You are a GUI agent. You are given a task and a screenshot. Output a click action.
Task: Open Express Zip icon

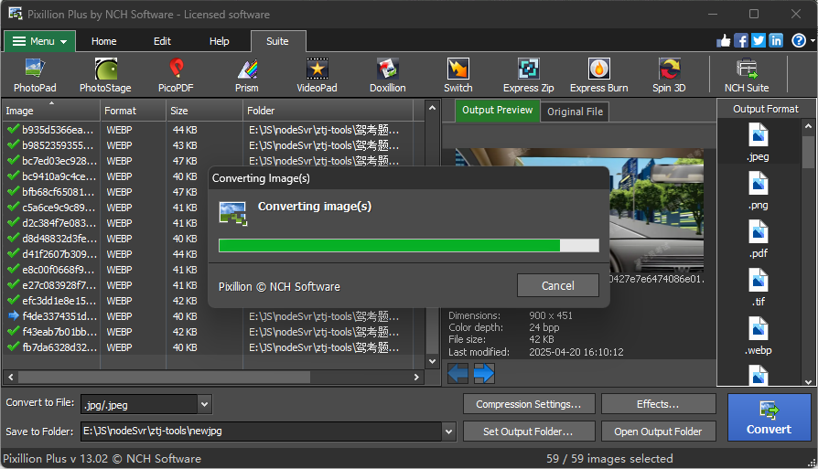pyautogui.click(x=529, y=76)
